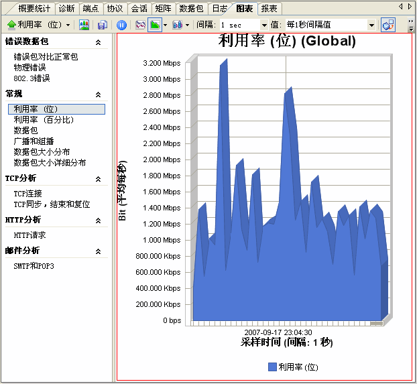Viewport: 417px width, 384px height.
Task: Select the green area chart type icon
Action: 155,25
